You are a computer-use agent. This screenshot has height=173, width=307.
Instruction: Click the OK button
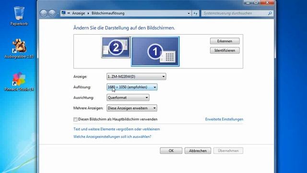[171, 150]
